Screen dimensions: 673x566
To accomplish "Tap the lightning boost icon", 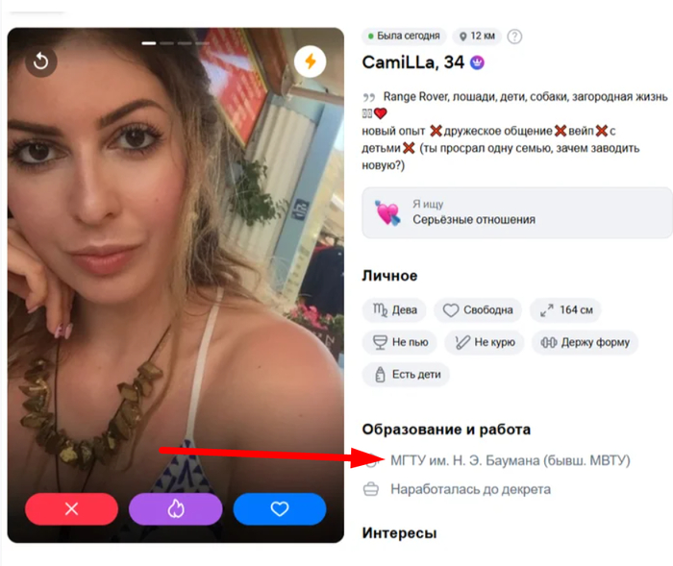I will pyautogui.click(x=311, y=62).
